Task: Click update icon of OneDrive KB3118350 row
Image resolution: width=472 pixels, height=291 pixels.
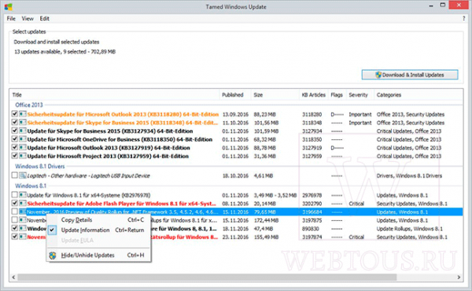Action: (x=23, y=139)
